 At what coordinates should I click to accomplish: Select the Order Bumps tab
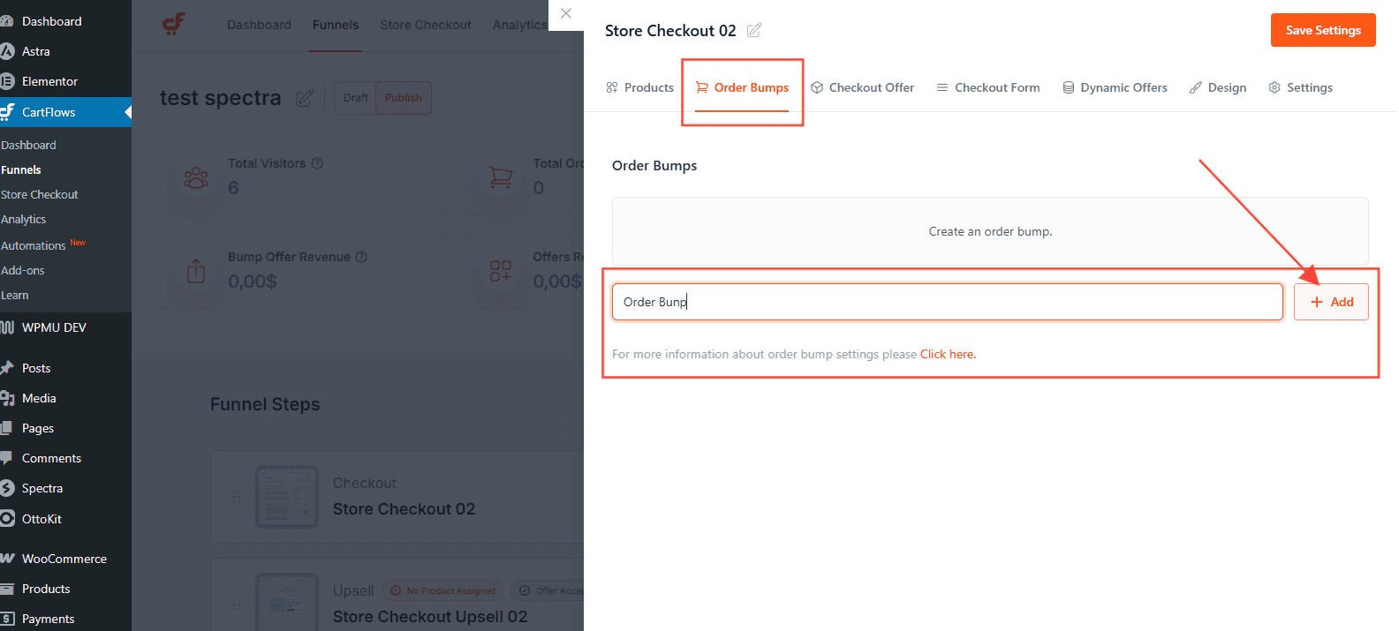pos(742,87)
